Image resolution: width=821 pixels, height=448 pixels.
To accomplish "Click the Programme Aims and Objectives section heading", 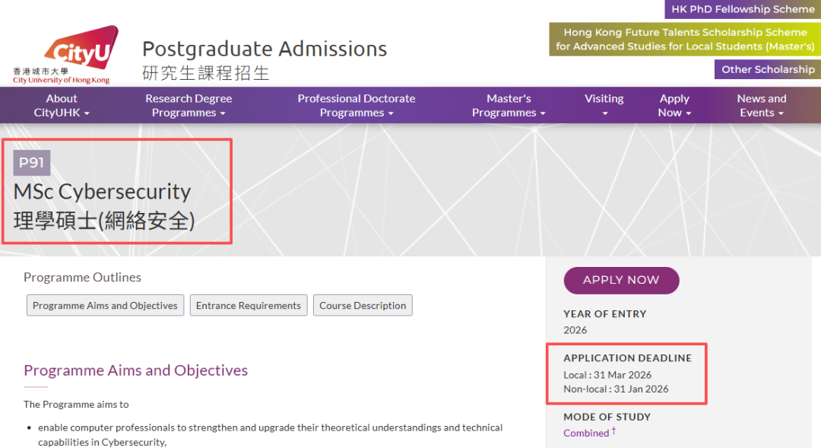I will pyautogui.click(x=135, y=370).
